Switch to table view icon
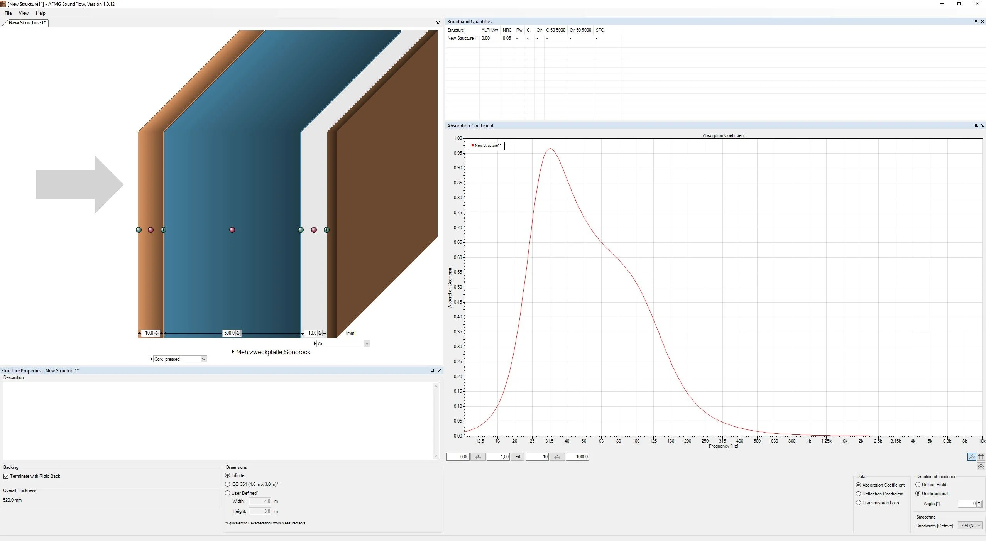The image size is (986, 541). (981, 457)
